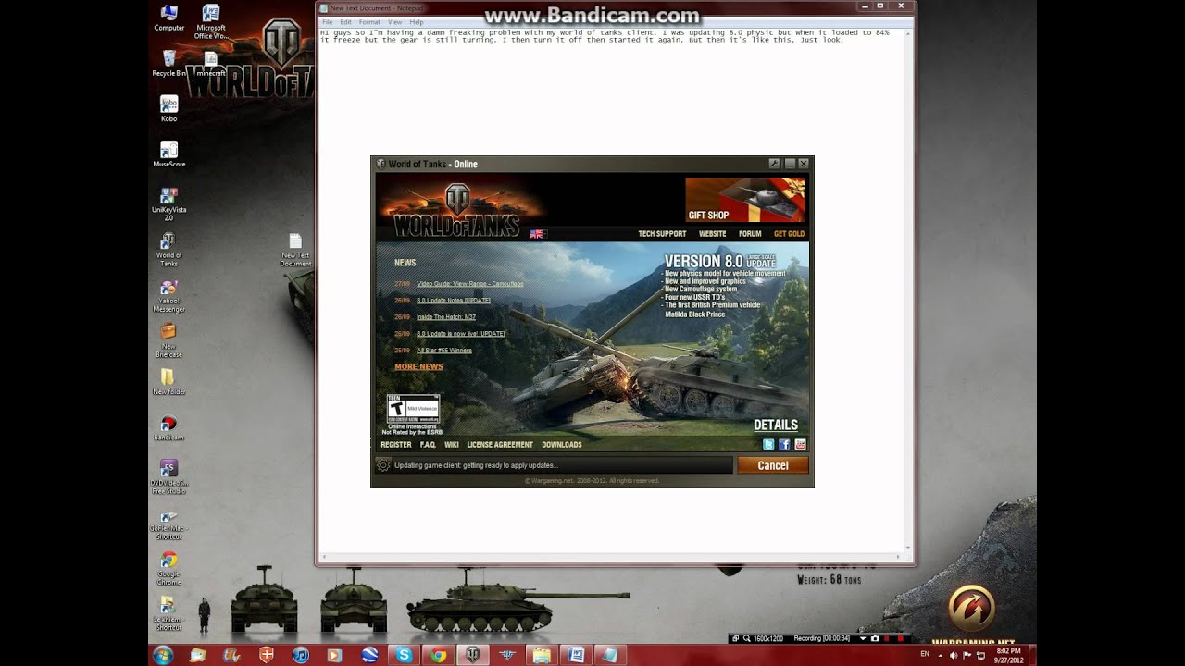Cancel the game client update
Viewport: 1185px width, 666px height.
773,465
